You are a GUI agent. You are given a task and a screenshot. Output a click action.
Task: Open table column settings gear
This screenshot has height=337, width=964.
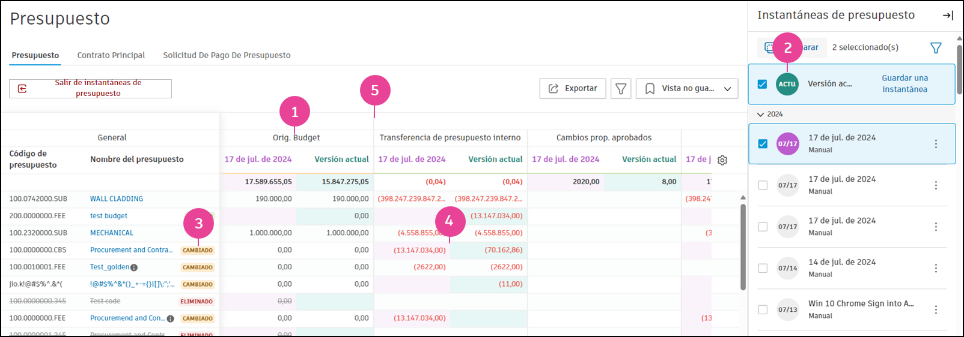pos(722,160)
